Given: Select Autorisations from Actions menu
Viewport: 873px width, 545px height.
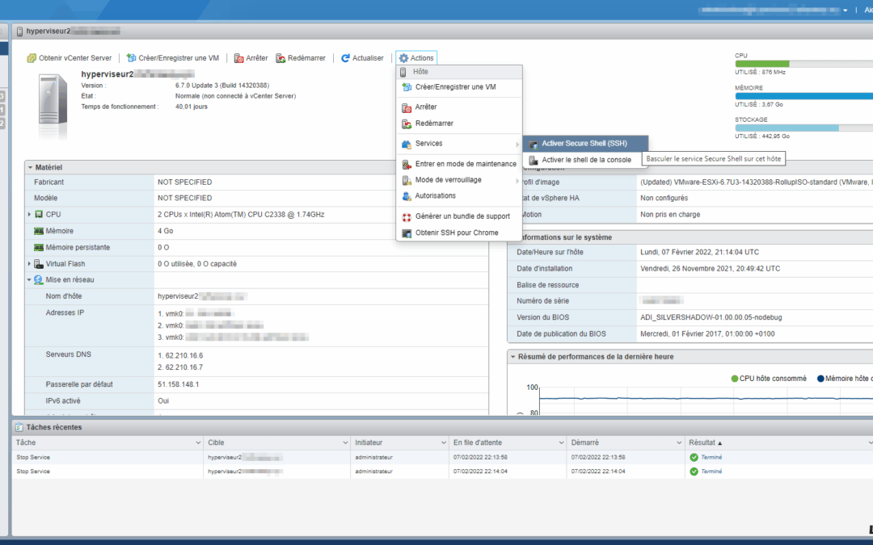Looking at the screenshot, I should point(459,195).
